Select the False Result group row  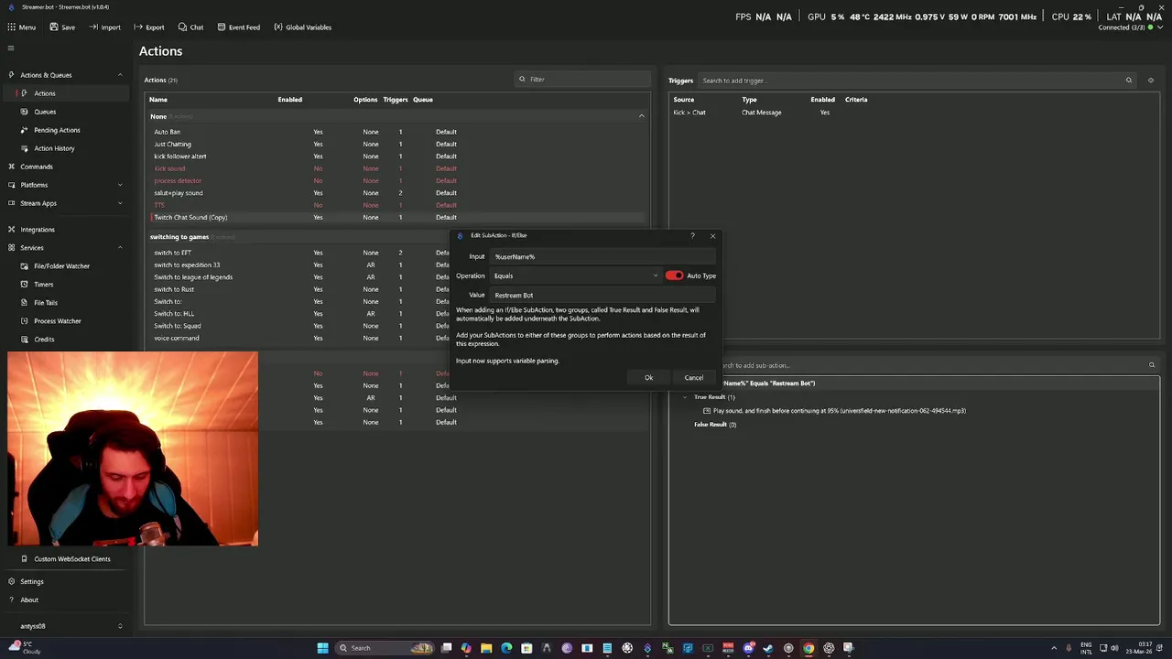coord(715,425)
